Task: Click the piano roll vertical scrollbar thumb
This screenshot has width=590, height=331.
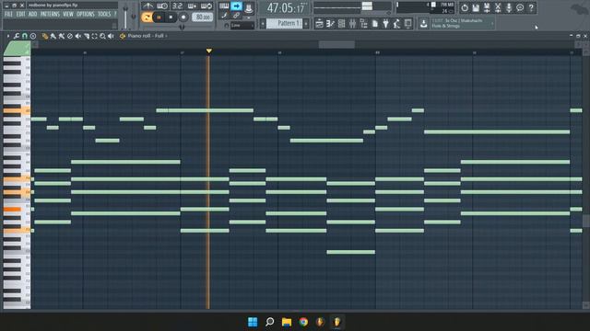Action: coord(586,221)
